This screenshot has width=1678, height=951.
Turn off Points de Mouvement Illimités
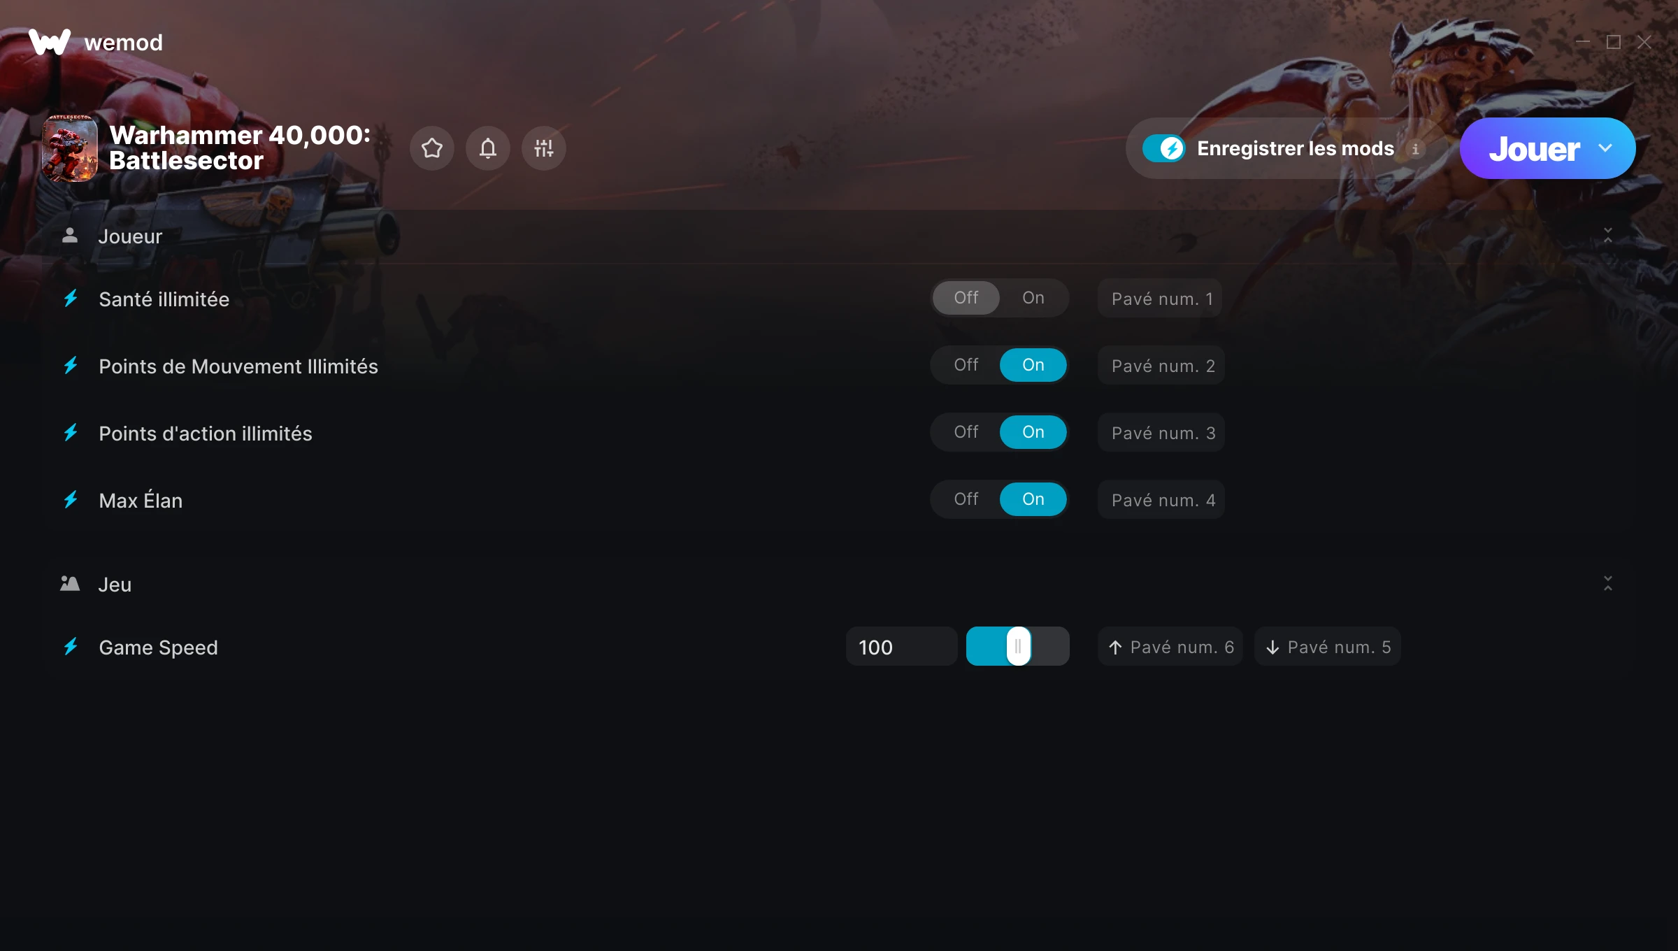(966, 365)
